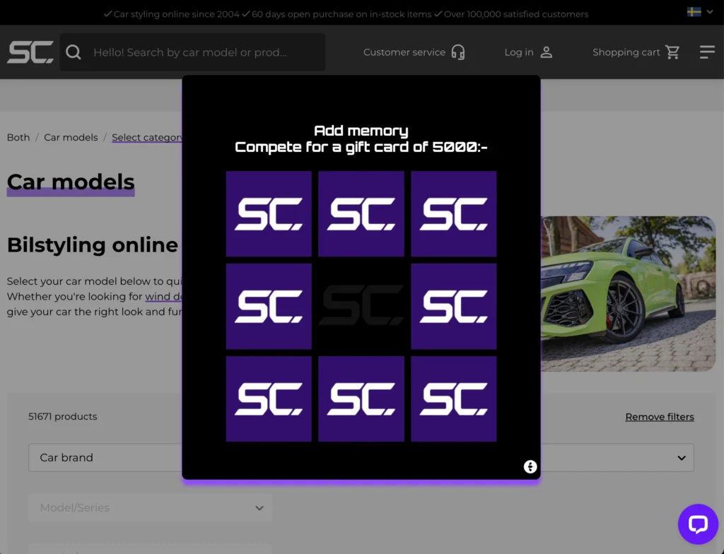Open the Shopping cart icon
This screenshot has width=724, height=554.
[672, 52]
